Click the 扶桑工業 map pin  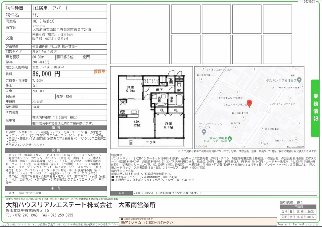235,128
